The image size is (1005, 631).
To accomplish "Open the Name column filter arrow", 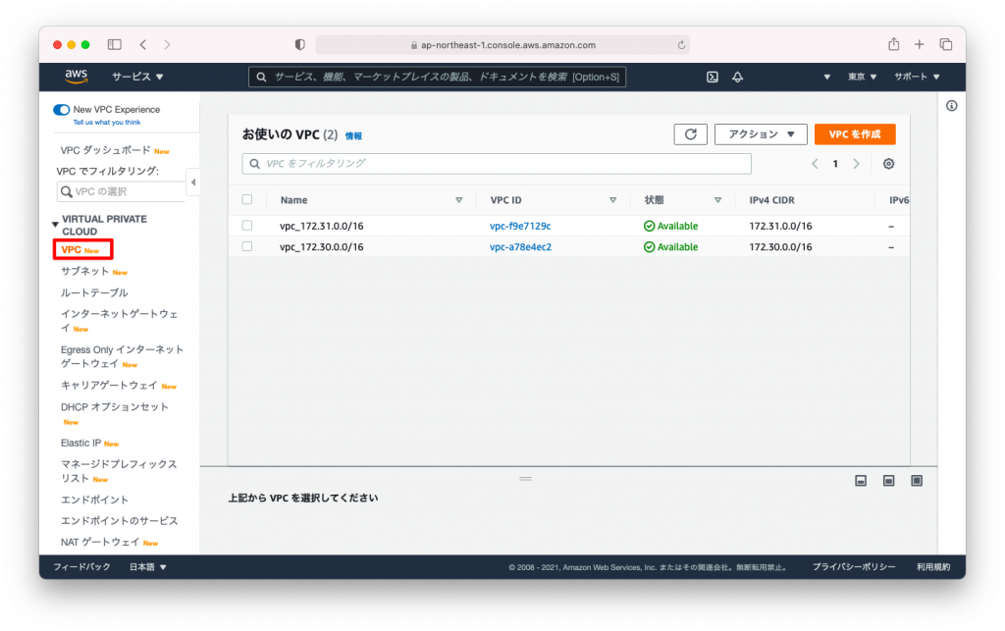I will [458, 199].
